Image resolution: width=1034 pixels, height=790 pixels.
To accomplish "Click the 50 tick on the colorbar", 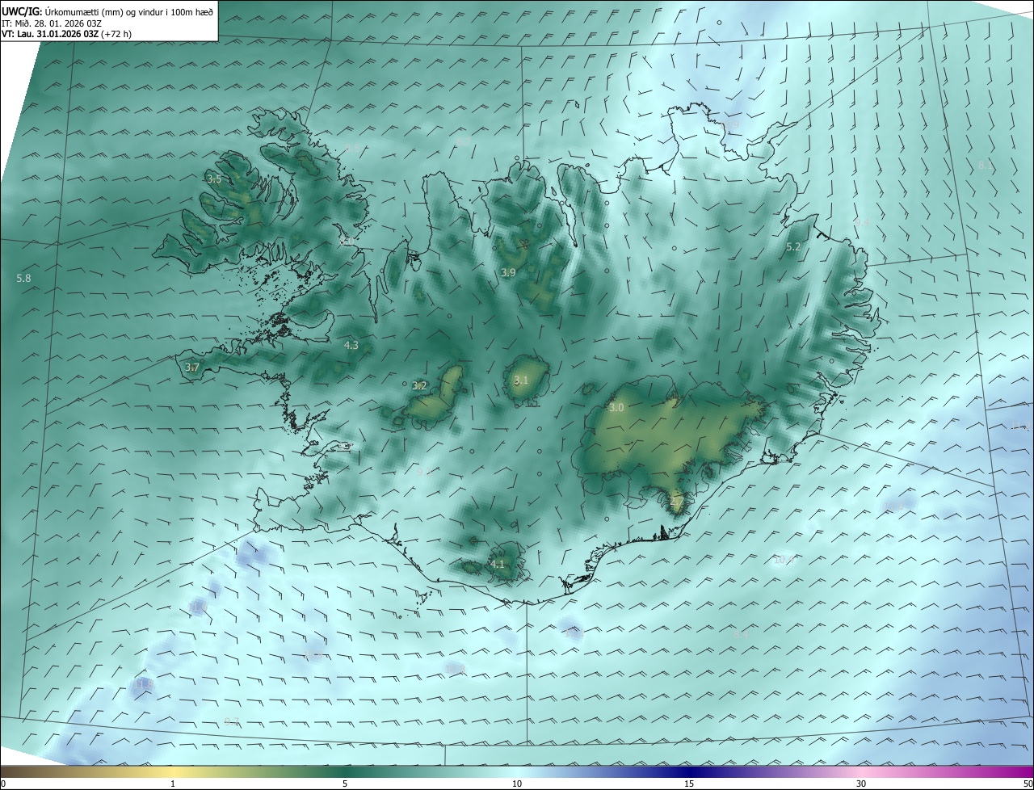I will [x=1028, y=784].
